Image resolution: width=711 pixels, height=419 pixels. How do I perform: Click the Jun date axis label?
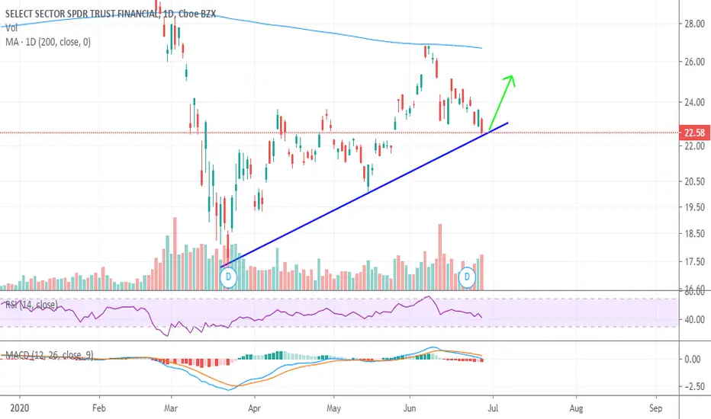pos(410,408)
